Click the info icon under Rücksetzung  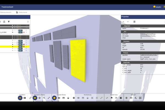point(74,98)
